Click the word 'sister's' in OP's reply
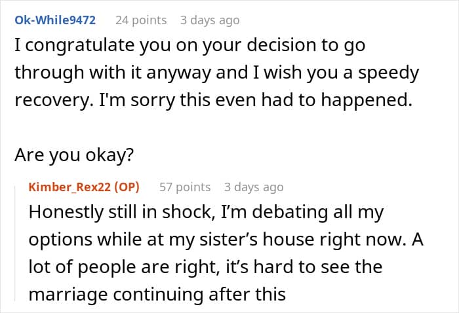459x313 pixels. (226, 240)
